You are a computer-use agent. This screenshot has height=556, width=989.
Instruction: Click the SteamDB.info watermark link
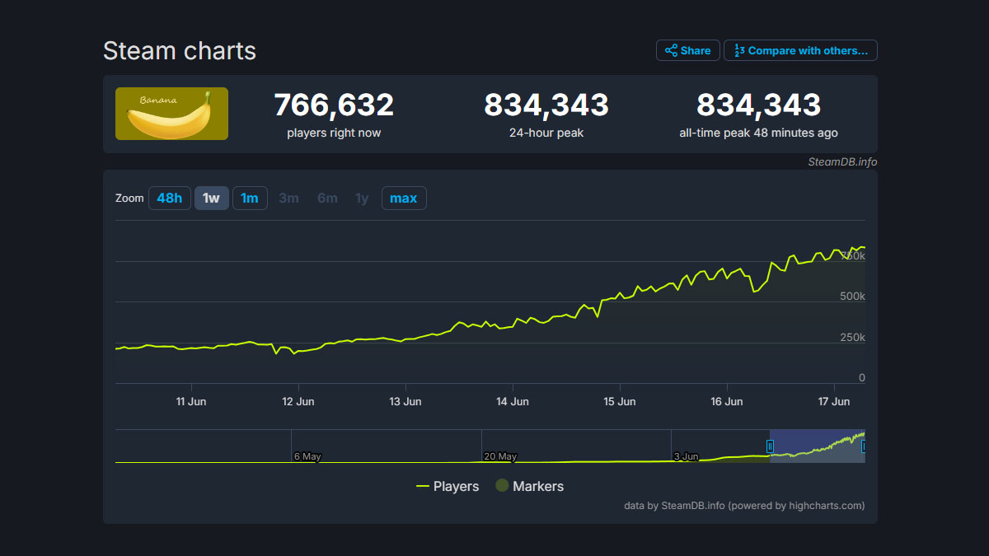tap(842, 161)
